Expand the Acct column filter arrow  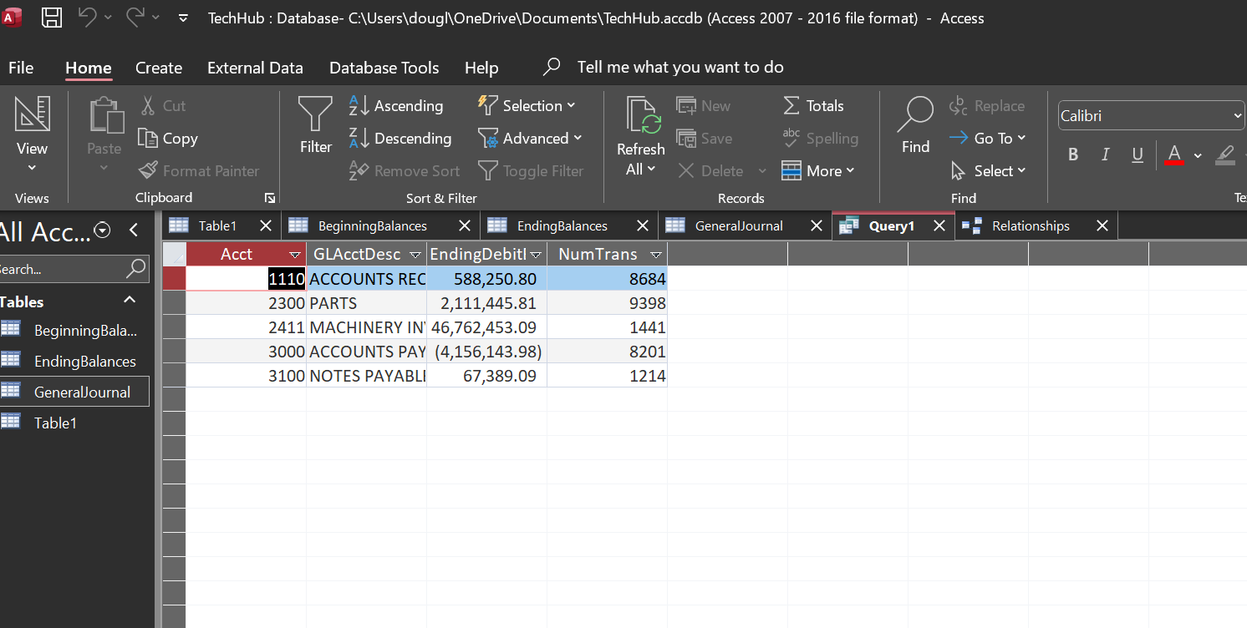tap(294, 255)
